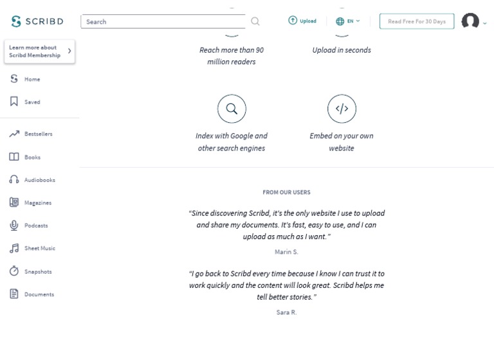Image resolution: width=494 pixels, height=349 pixels.
Task: Click the embed code circle icon
Action: coord(342,109)
